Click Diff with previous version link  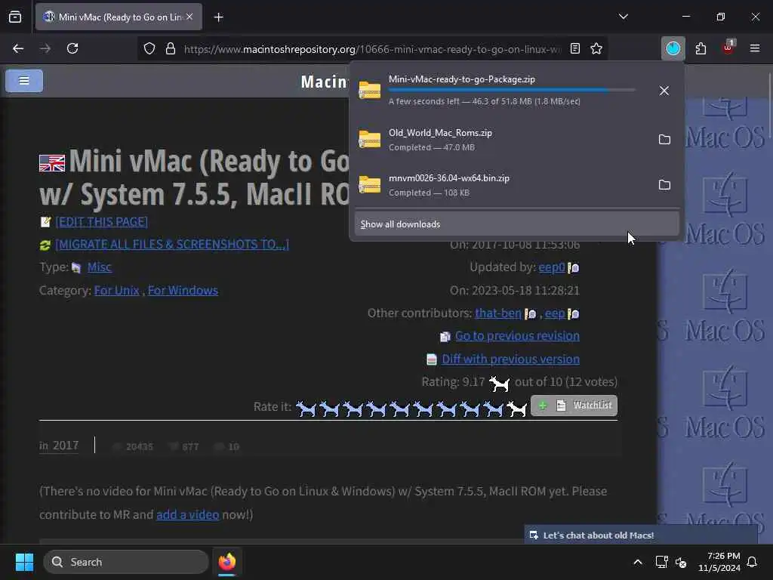click(x=511, y=359)
